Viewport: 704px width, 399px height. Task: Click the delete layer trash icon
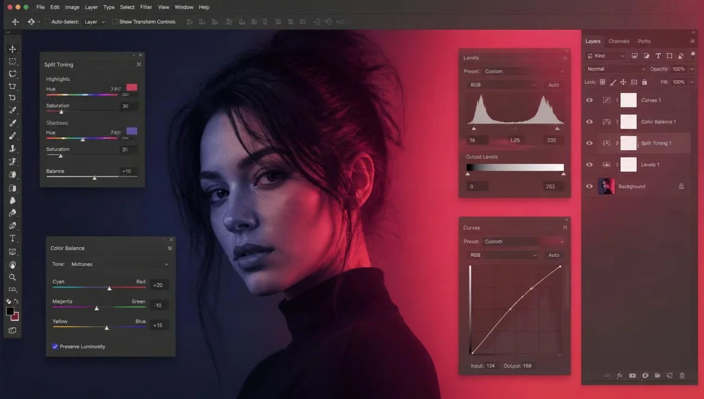coord(682,376)
